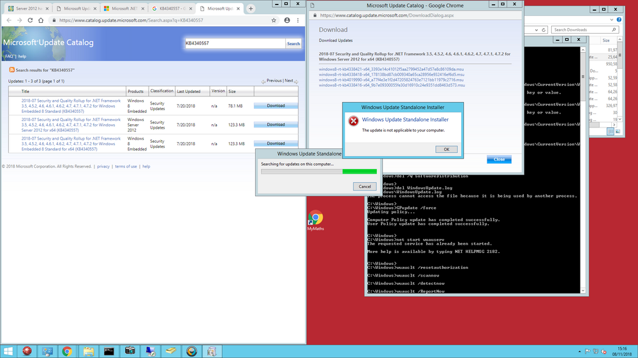Open kb4338418 msu download link
Screen dimensions: 638x358
(x=392, y=75)
